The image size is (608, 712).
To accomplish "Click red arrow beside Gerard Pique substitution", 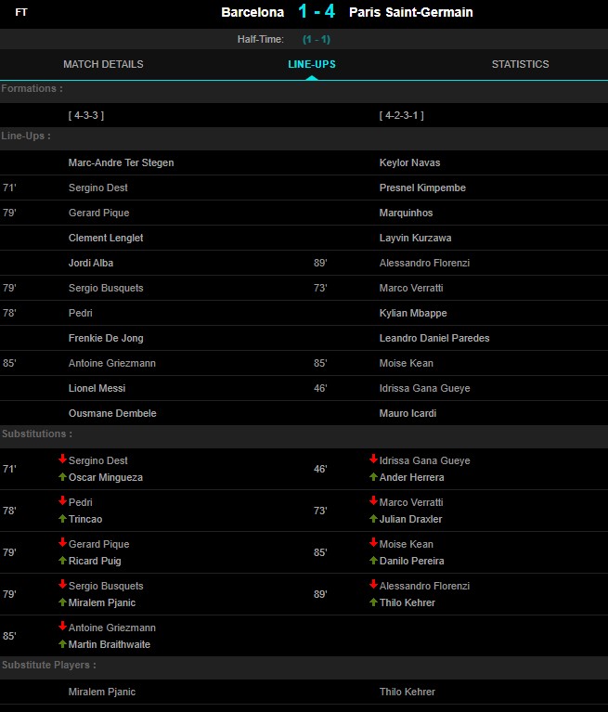I will (x=63, y=543).
